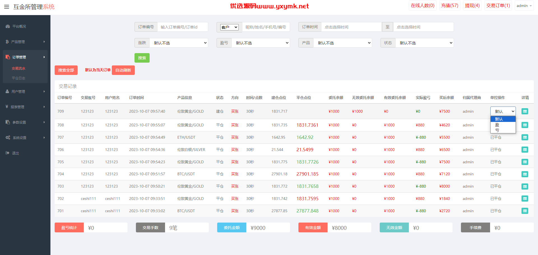Click user name ceshi111 in order 702
The width and height of the screenshot is (538, 255).
(113, 199)
